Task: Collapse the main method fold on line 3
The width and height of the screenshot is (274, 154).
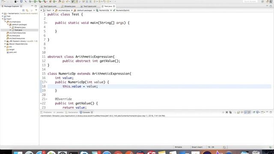Action: [x=47, y=23]
